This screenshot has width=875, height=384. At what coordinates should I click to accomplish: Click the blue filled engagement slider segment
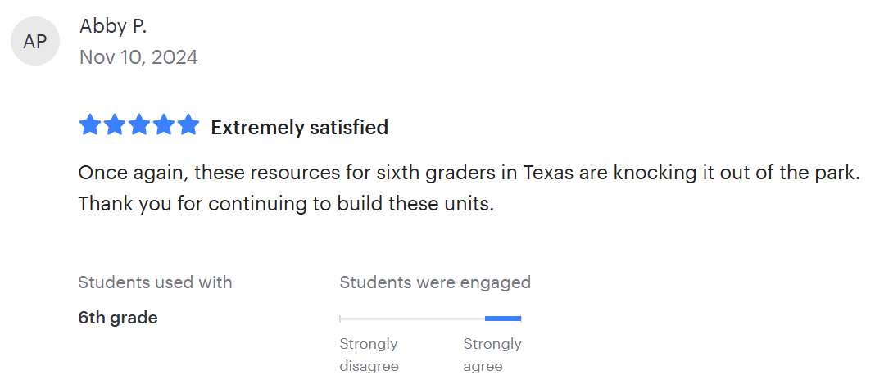[503, 318]
